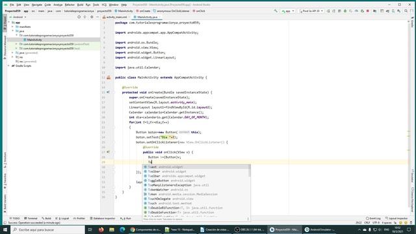The width and height of the screenshot is (416, 234).
Task: Open Search Everywhere magnifier icon
Action: (x=406, y=11)
